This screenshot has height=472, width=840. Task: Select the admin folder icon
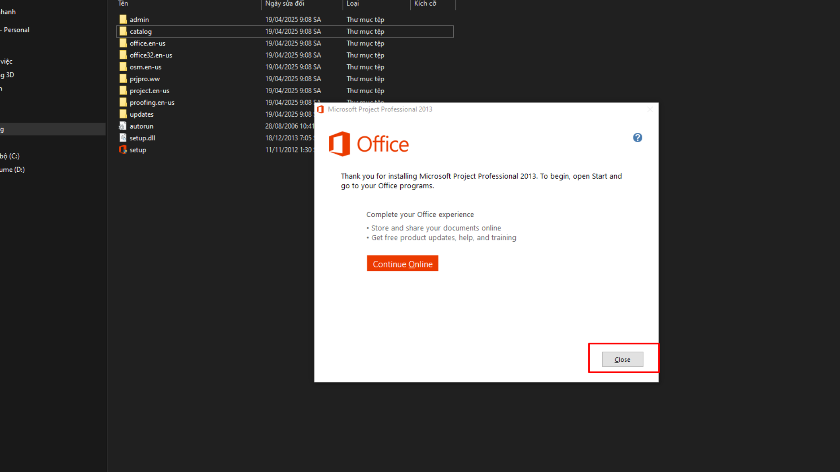click(123, 20)
